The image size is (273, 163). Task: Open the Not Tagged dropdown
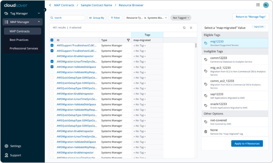181,18
